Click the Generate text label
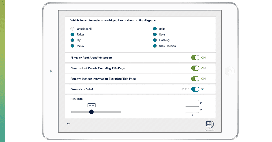The height and width of the screenshot is (142, 272). coord(209,130)
